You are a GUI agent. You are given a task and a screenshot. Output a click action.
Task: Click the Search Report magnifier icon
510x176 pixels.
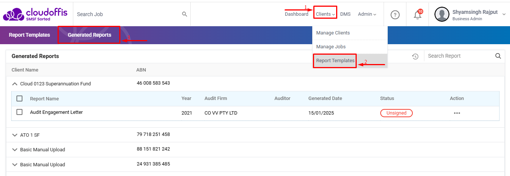pyautogui.click(x=498, y=56)
